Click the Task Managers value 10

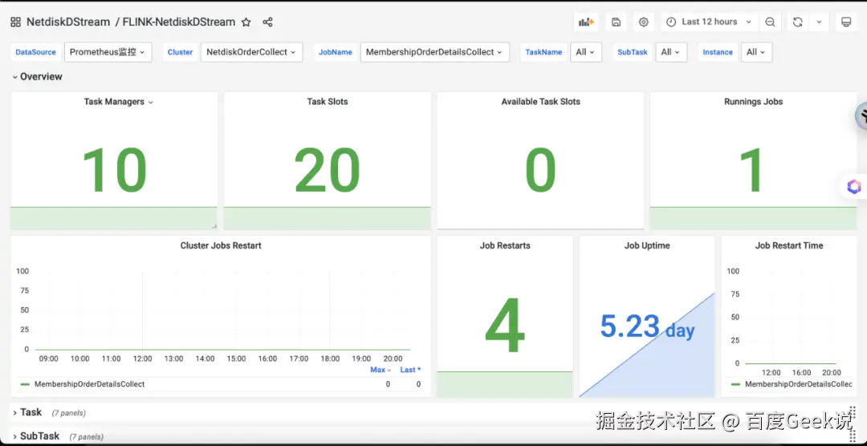tap(115, 170)
